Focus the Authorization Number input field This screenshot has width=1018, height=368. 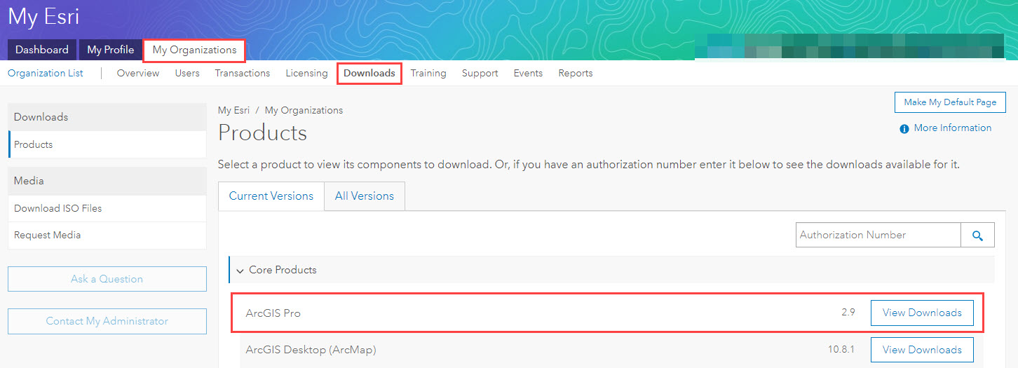point(878,236)
